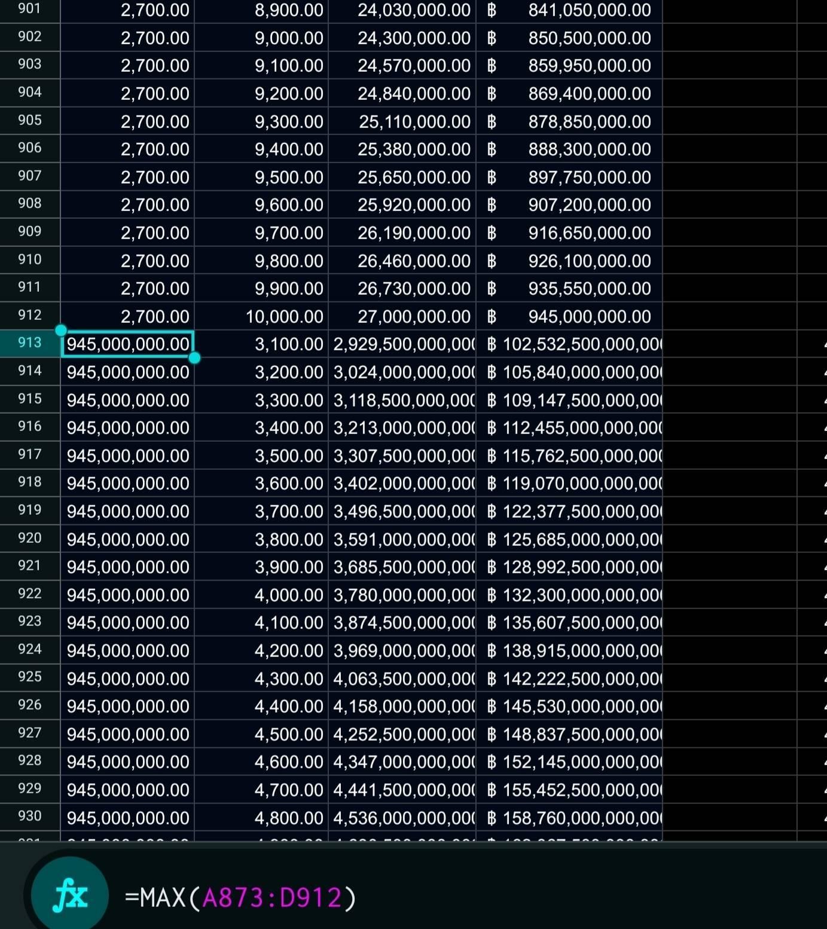Click the cell showing 3,700.00
Image resolution: width=827 pixels, height=929 pixels.
pyautogui.click(x=261, y=511)
